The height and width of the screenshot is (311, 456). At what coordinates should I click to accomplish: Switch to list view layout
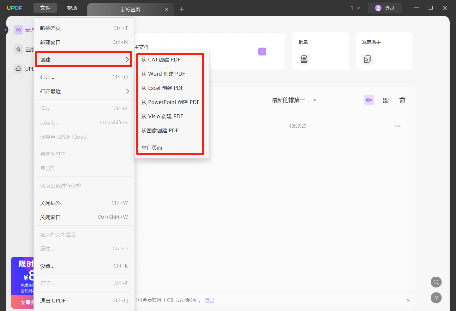(x=369, y=100)
